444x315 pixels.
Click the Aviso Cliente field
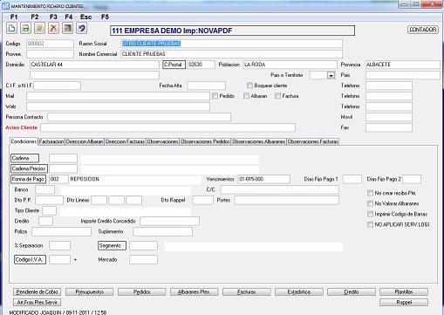click(x=167, y=127)
